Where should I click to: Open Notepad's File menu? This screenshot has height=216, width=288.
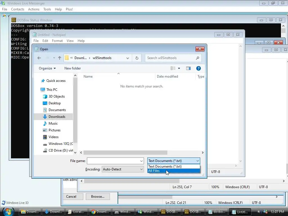(36, 41)
